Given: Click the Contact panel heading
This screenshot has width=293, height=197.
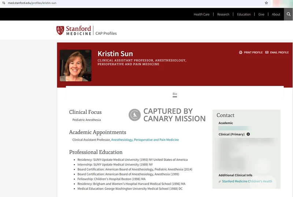Looking at the screenshot, I should (x=225, y=115).
